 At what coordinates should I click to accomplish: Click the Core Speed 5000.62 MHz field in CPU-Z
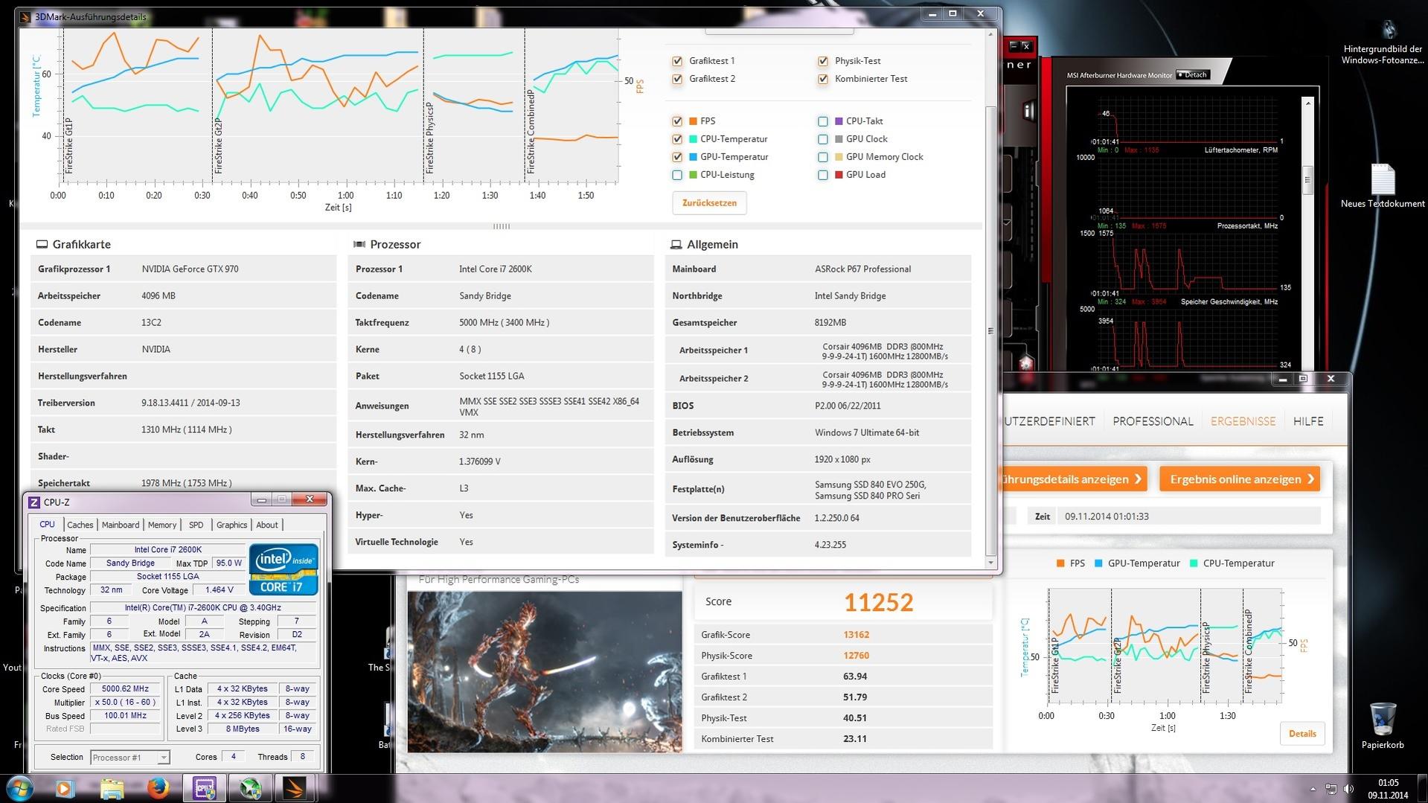(x=126, y=689)
